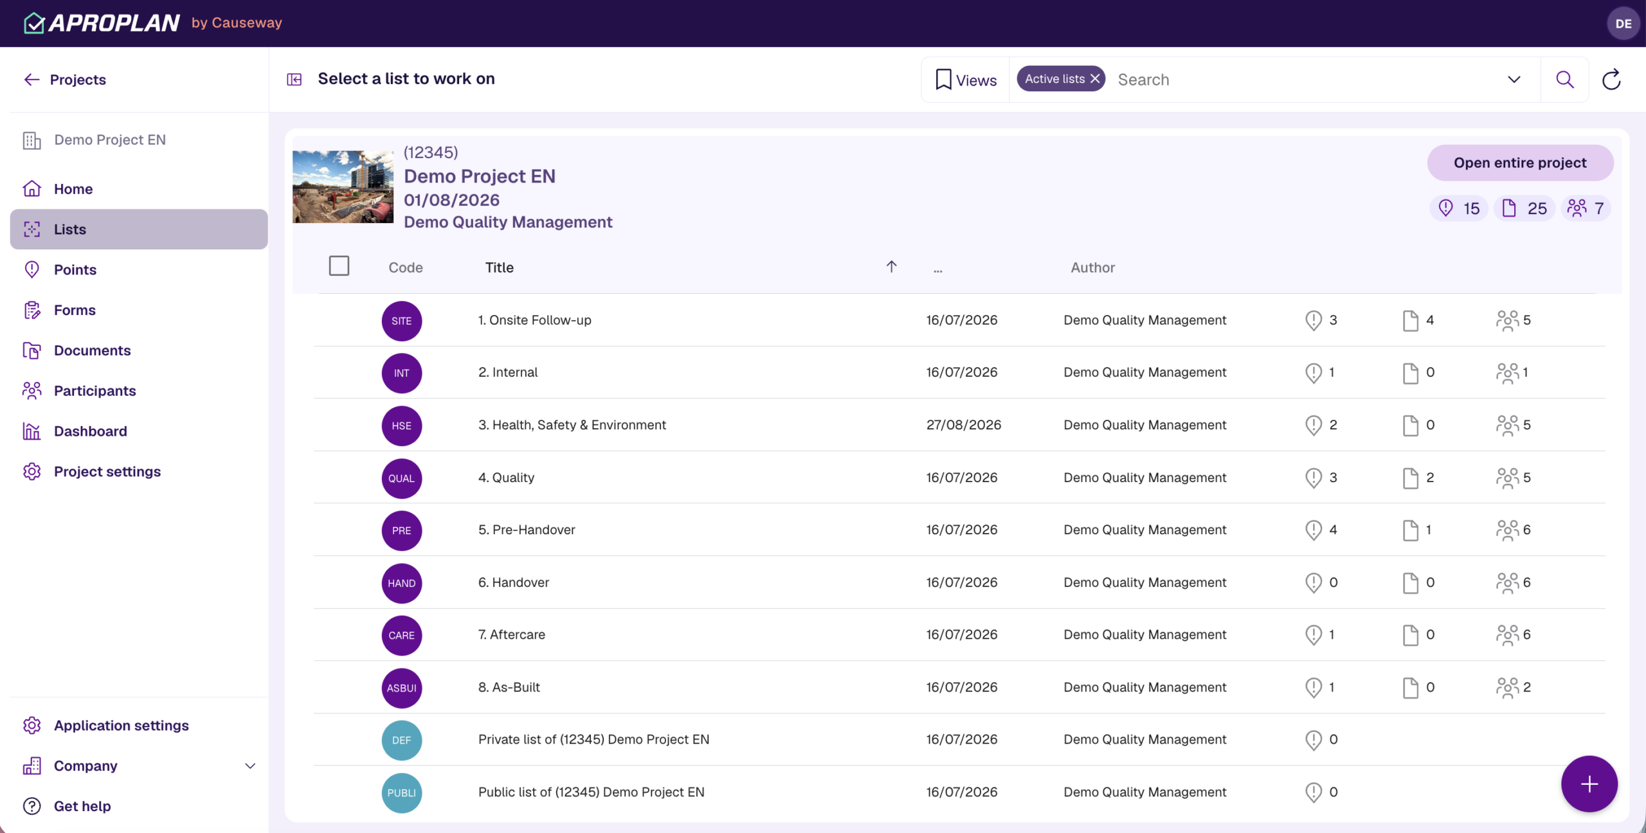The width and height of the screenshot is (1646, 833).
Task: Click participants icon in Pre-Handover row
Action: tap(1507, 530)
